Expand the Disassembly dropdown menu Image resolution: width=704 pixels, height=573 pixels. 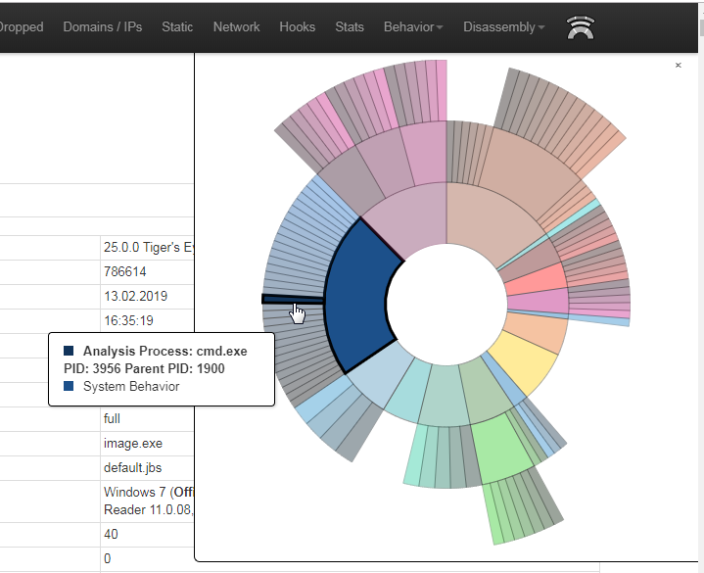503,27
